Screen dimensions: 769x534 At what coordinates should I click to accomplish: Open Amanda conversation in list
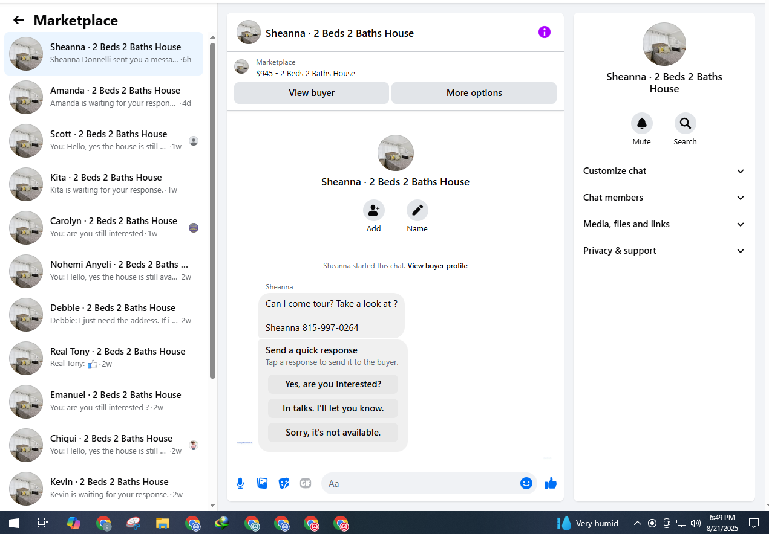[x=104, y=97]
